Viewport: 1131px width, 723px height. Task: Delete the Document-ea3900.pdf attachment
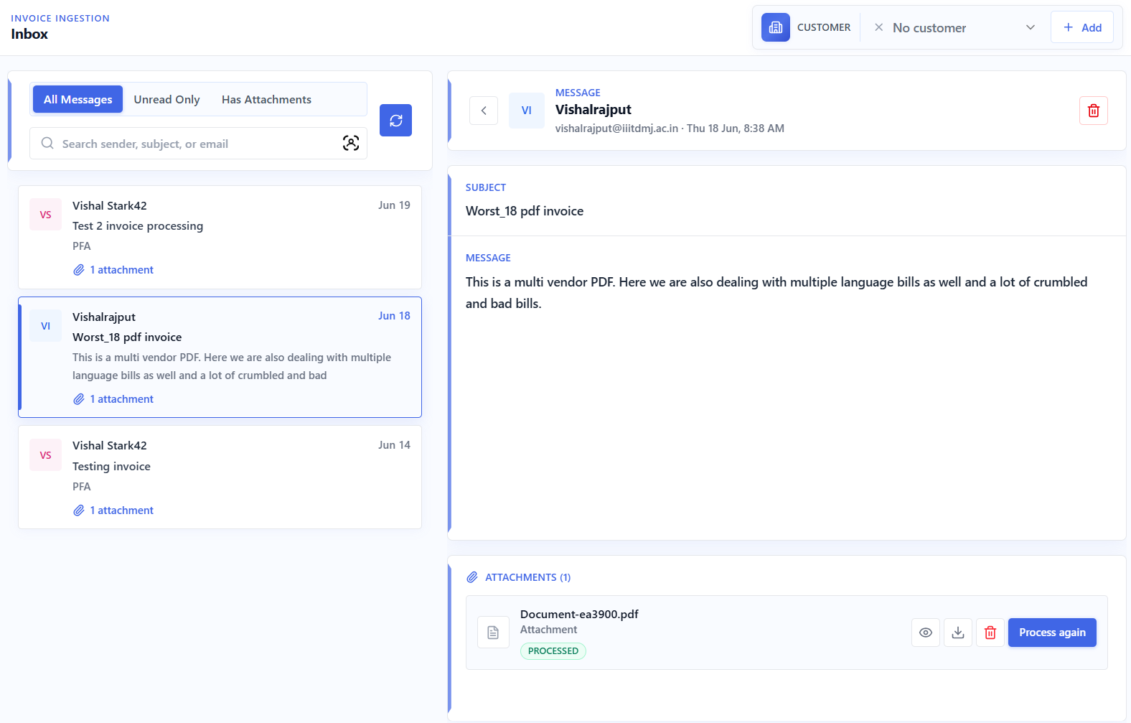tap(990, 633)
